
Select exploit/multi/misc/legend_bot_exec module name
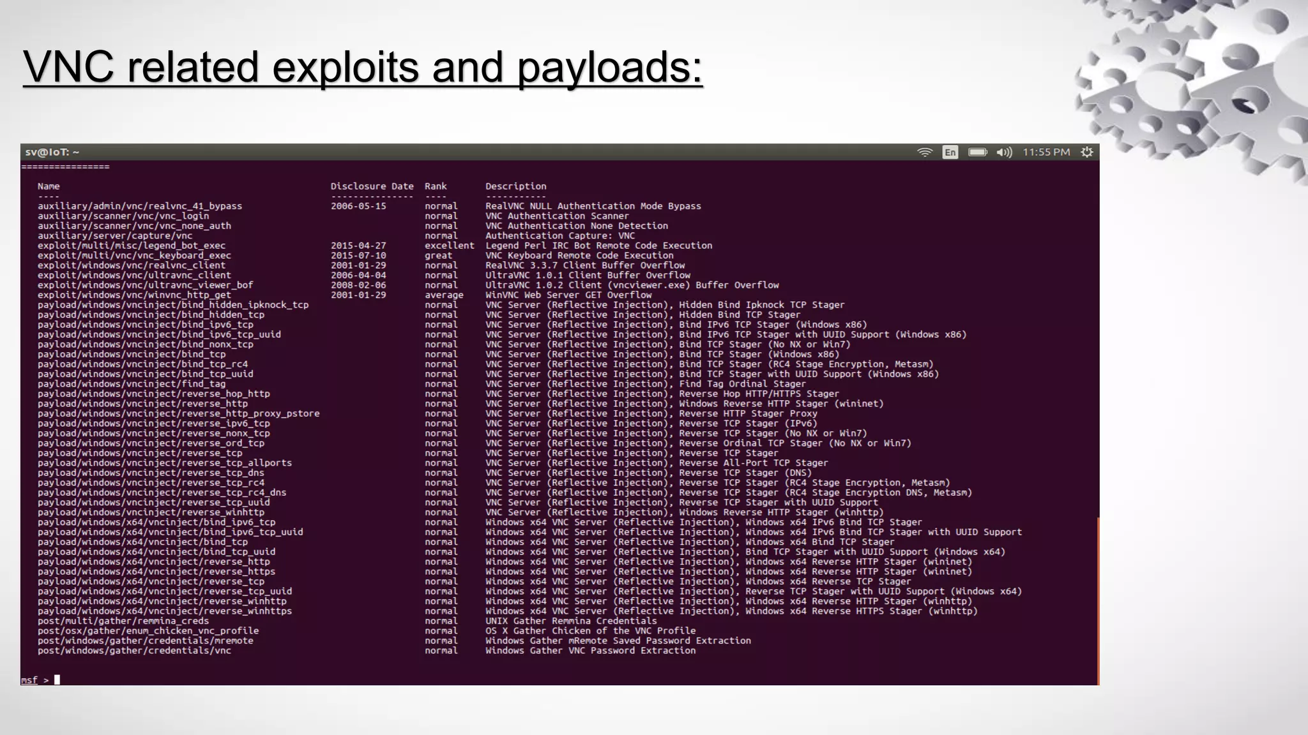(132, 246)
